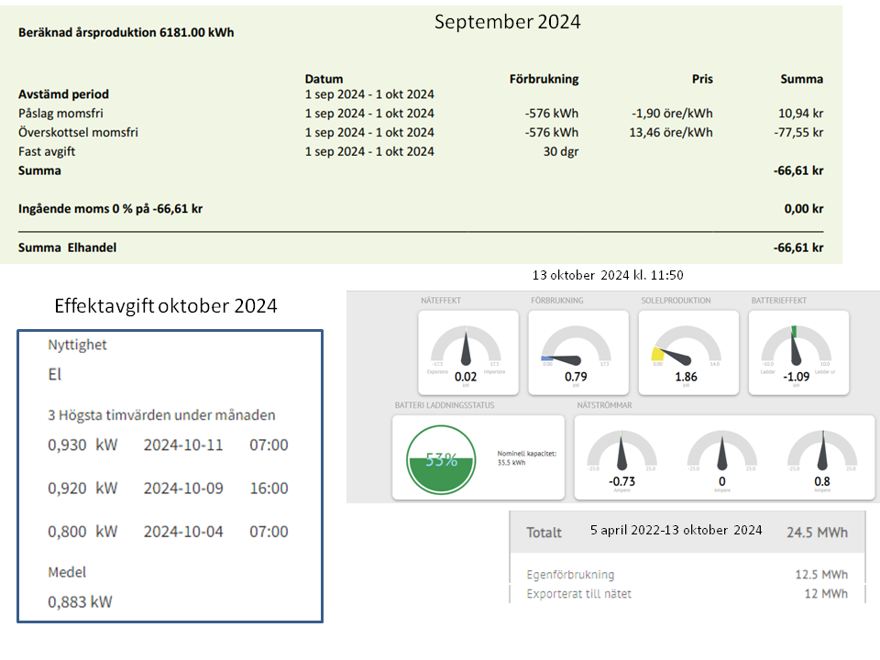Click the Summa Elhandel total line
Image resolution: width=880 pixels, height=660 pixels.
point(68,247)
